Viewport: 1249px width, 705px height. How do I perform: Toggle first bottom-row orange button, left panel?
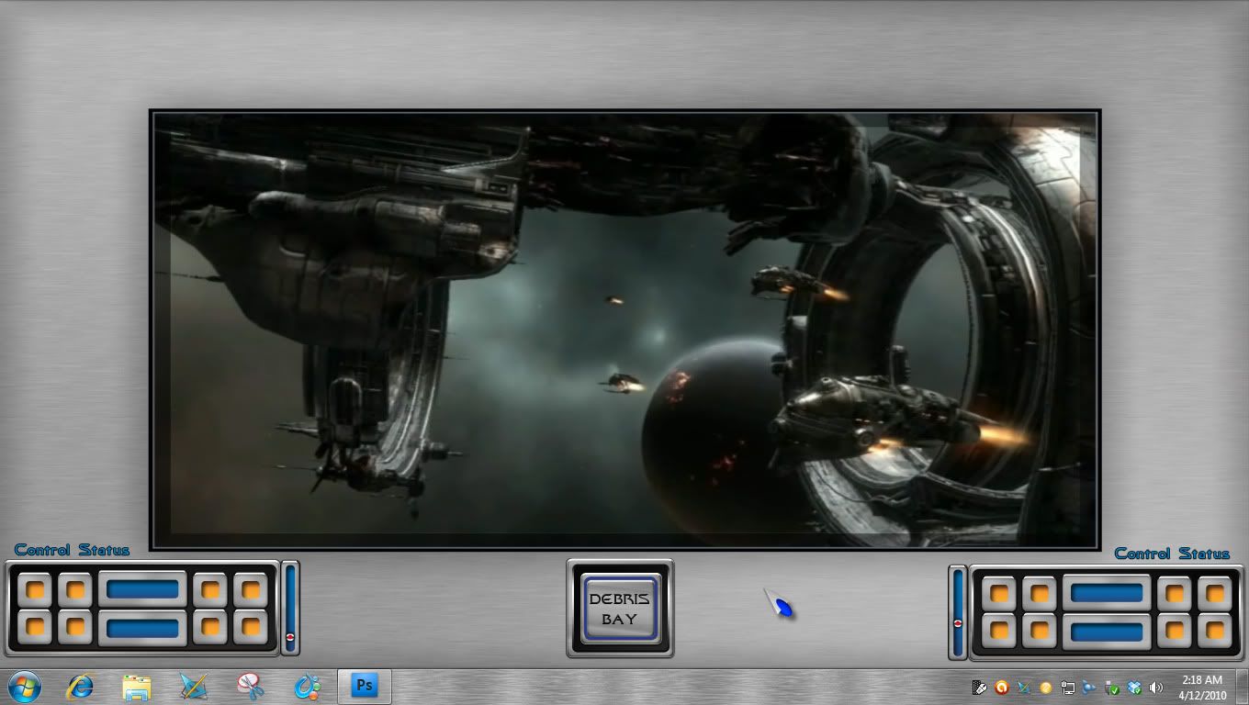click(x=35, y=628)
